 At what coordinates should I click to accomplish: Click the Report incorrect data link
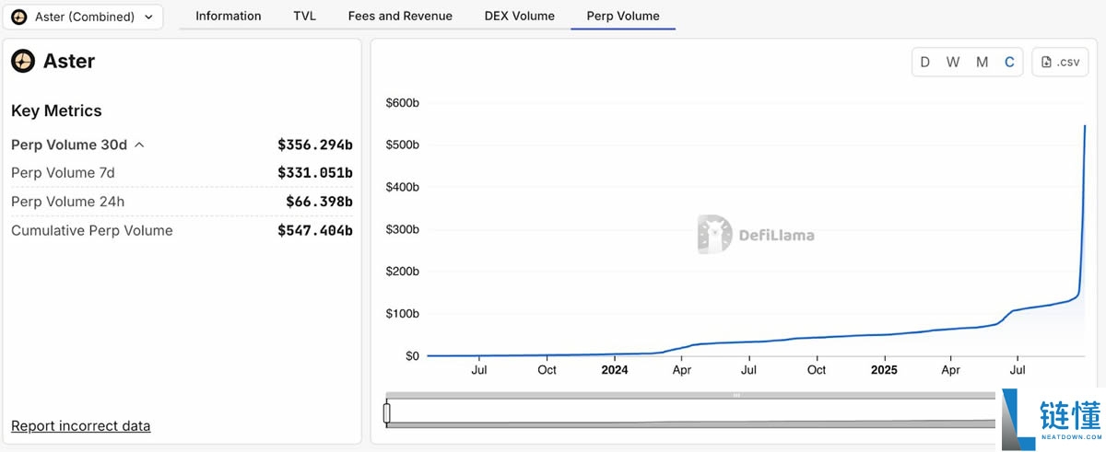click(x=80, y=425)
